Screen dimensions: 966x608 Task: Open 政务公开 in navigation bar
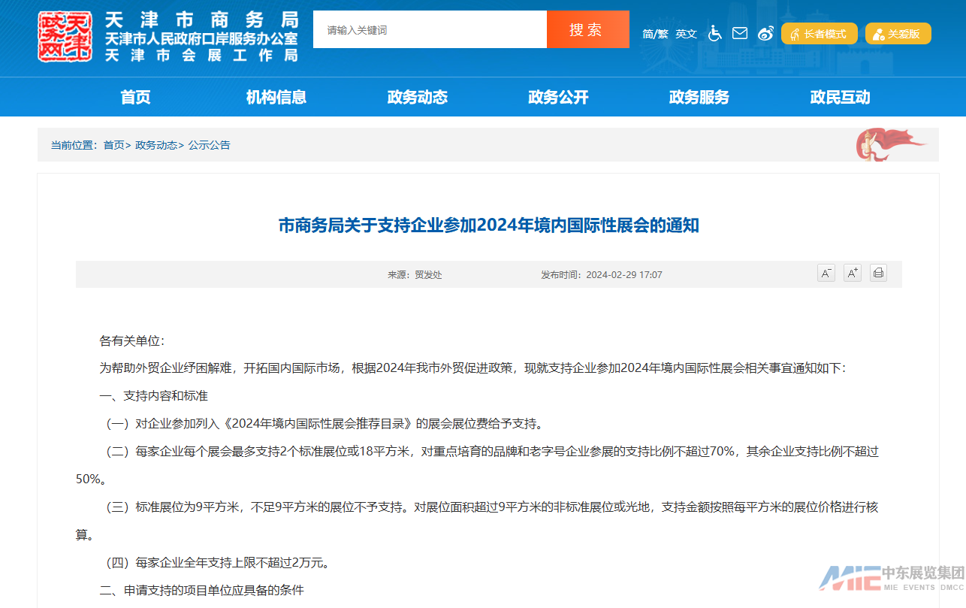[x=558, y=97]
